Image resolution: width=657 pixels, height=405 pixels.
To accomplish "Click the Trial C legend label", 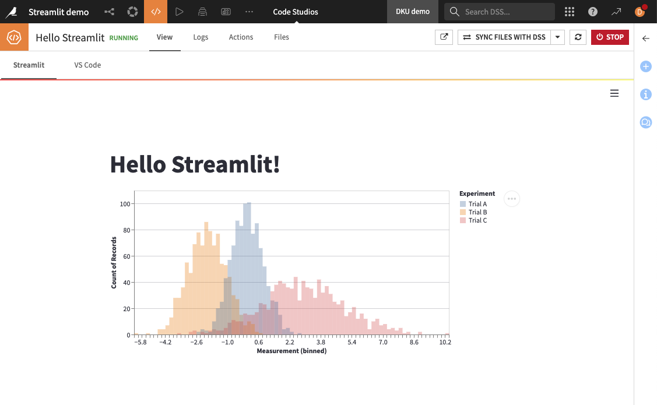I will coord(477,220).
